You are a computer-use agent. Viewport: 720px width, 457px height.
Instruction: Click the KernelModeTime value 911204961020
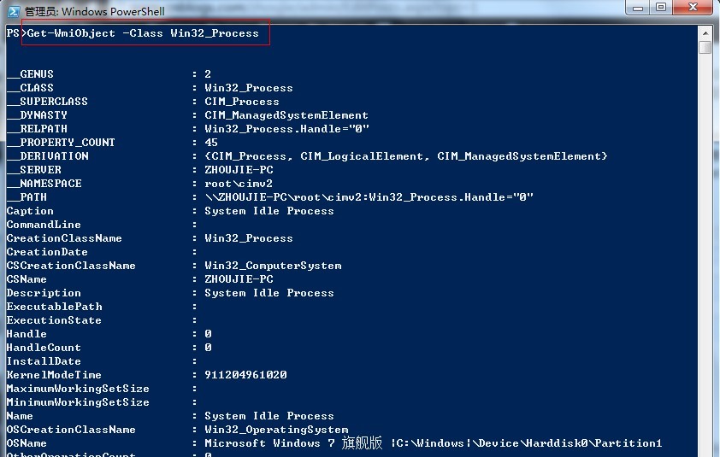245,375
